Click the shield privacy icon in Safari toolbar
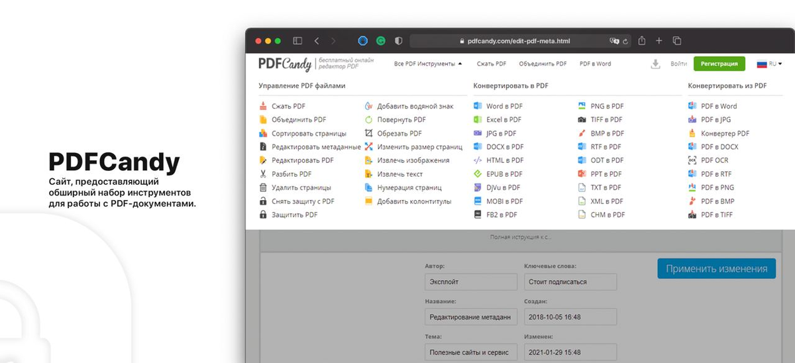The image size is (795, 363). click(x=398, y=41)
